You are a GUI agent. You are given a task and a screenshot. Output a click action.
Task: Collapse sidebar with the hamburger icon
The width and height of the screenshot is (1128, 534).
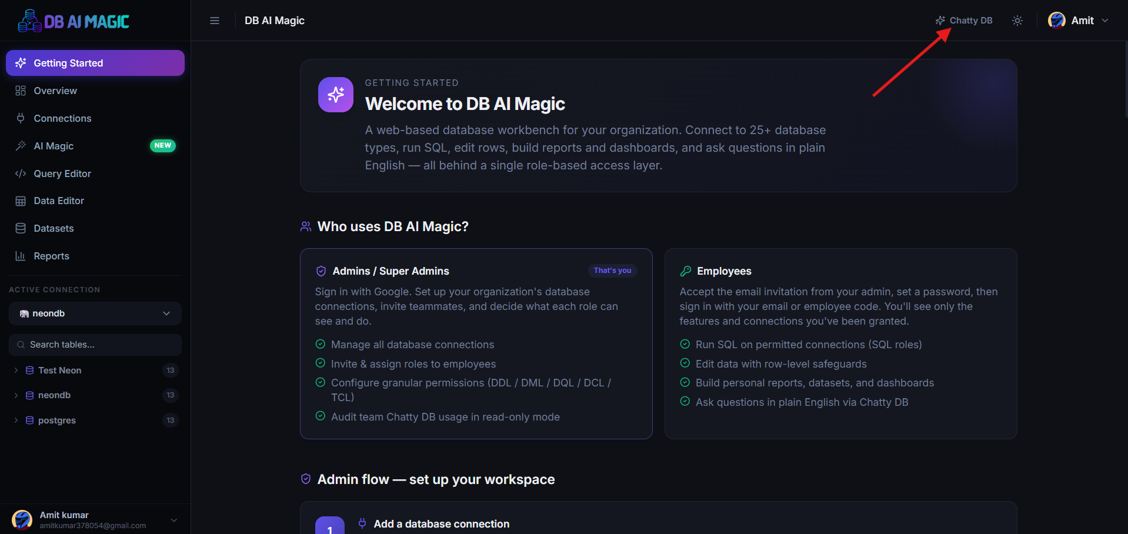[215, 21]
